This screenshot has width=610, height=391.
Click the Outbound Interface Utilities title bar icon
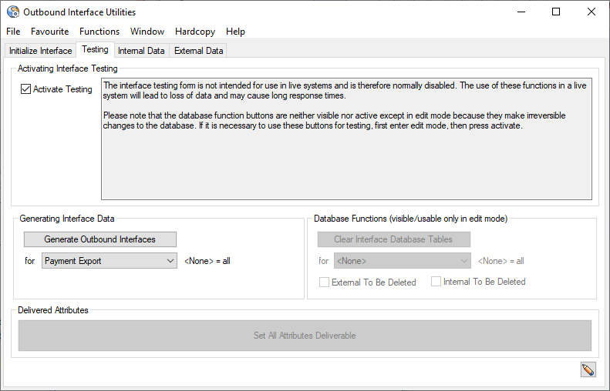click(13, 12)
